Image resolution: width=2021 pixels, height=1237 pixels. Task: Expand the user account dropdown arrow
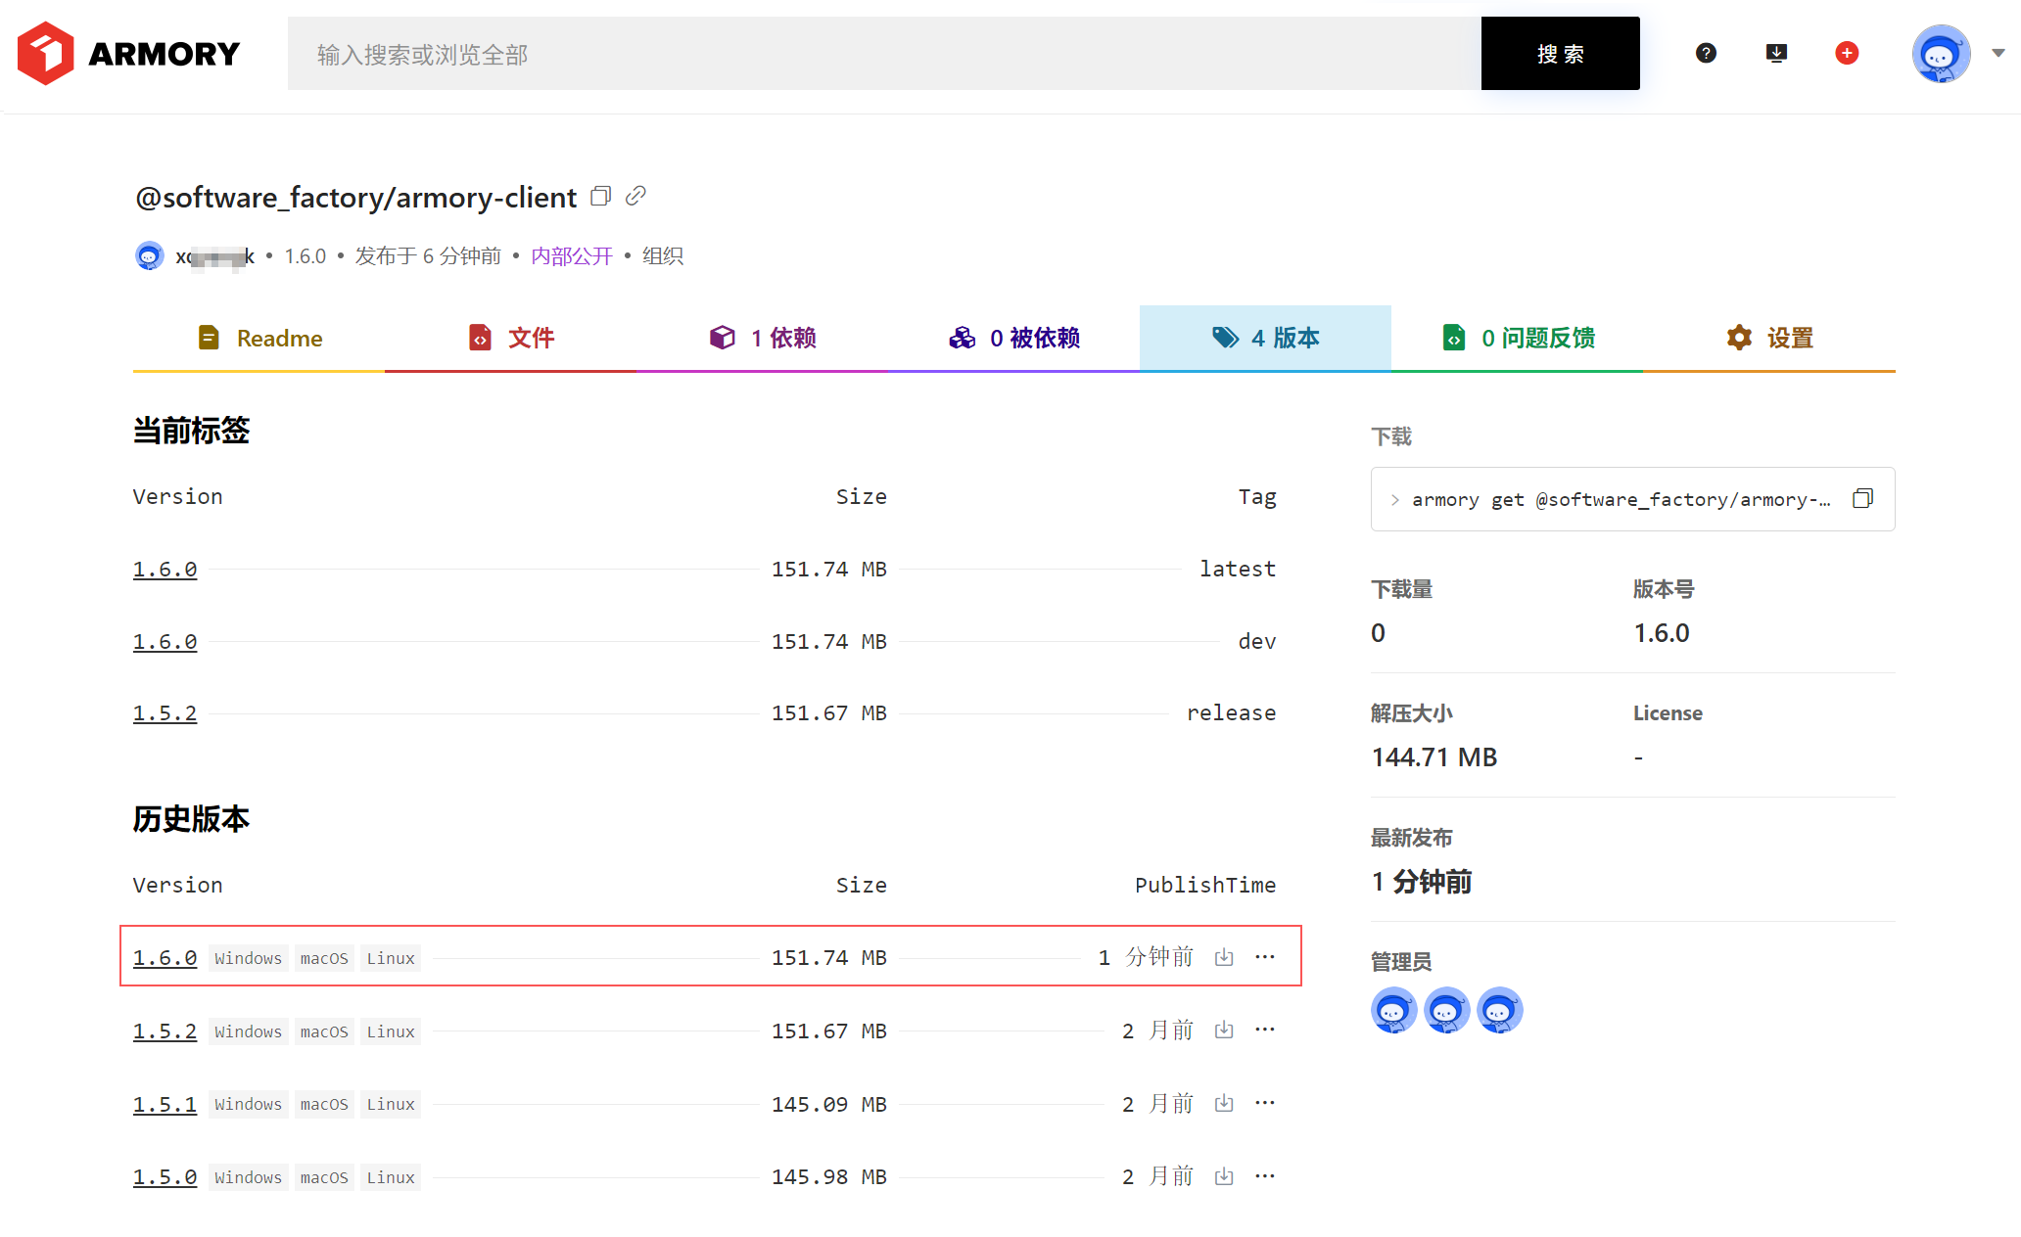coord(1998,54)
